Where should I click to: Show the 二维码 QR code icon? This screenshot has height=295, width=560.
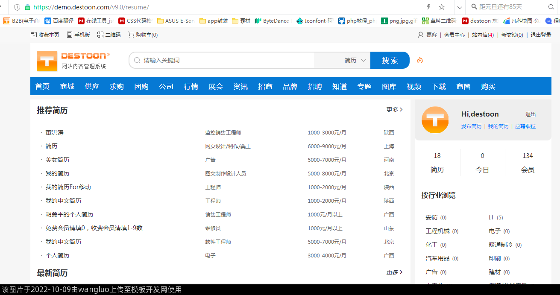[100, 35]
